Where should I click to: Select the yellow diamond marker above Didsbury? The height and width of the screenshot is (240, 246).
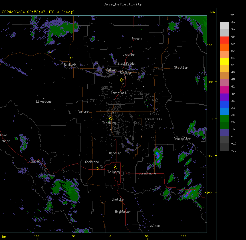(x=111, y=119)
